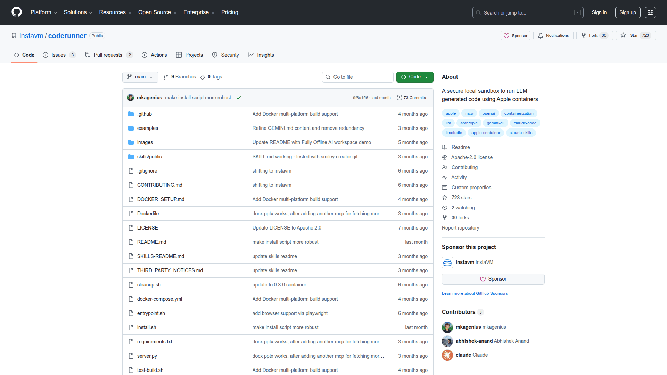Viewport: 667px width, 375px height.
Task: Click the Fork repository icon
Action: click(x=584, y=35)
